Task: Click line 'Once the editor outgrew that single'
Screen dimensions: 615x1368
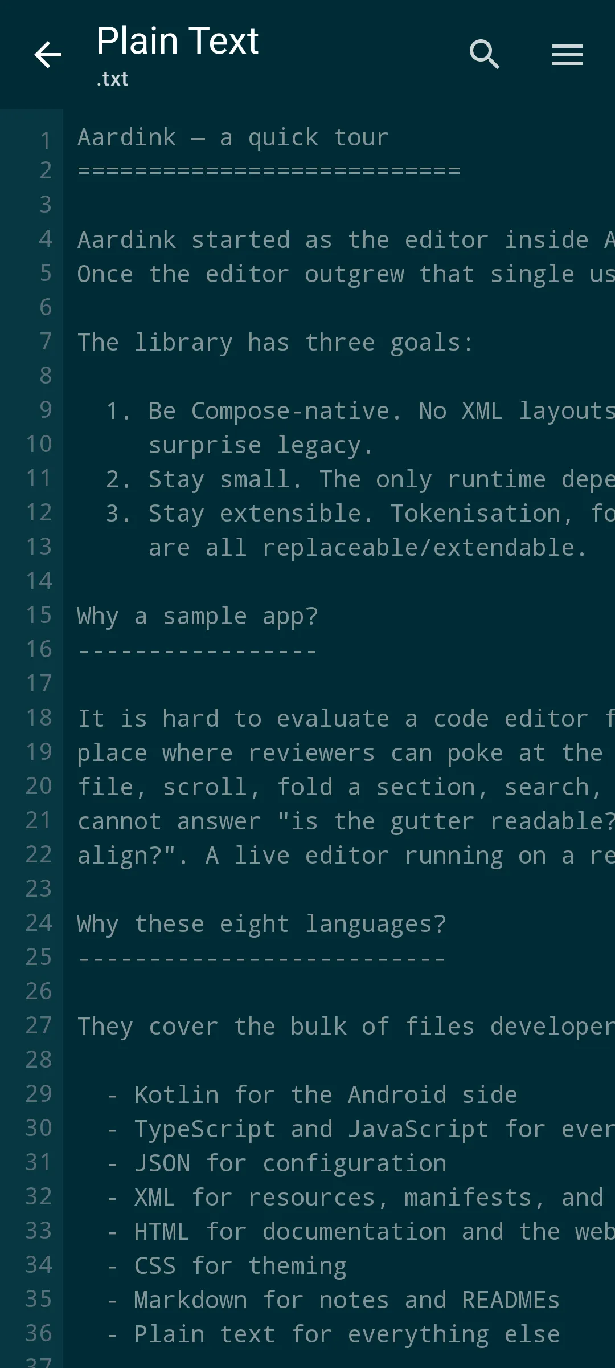Action: click(x=346, y=274)
